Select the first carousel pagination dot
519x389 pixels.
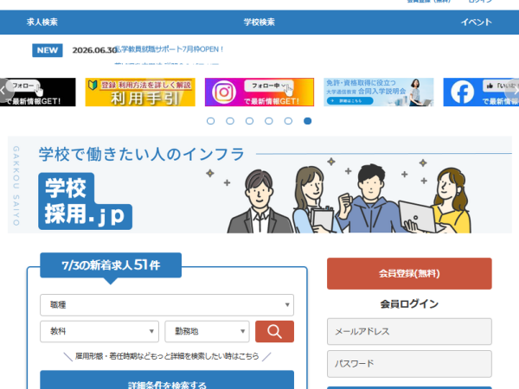pyautogui.click(x=210, y=121)
